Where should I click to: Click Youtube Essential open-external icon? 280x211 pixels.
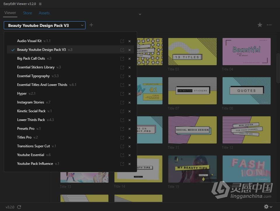coord(122,155)
